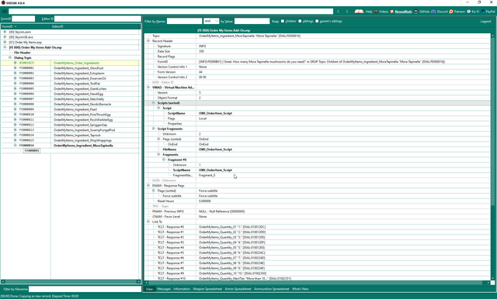
Task: Collapse the Dialog Topic group
Action: [x=10, y=57]
